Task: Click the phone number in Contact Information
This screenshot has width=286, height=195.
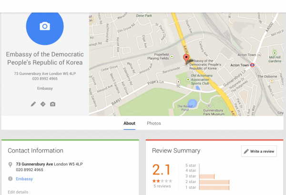Action: [x=30, y=170]
